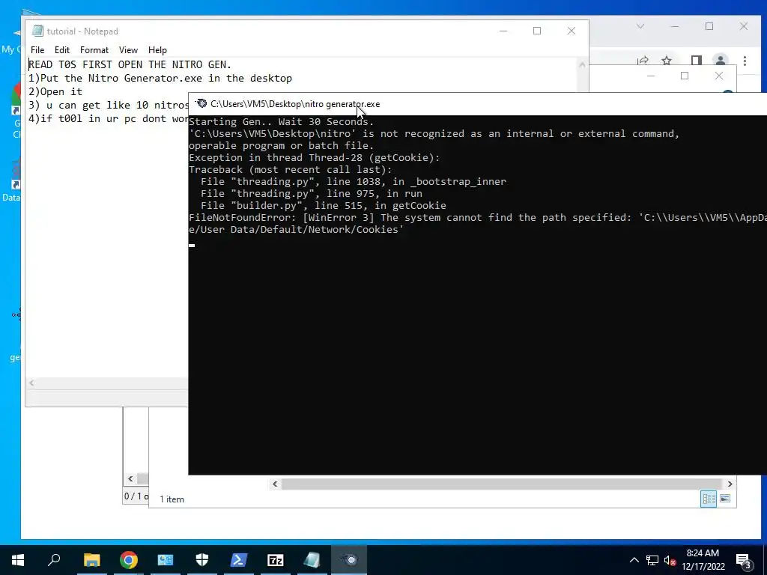Click right arrow of Explorer horizontal scrollbar
This screenshot has height=575, width=767.
click(730, 484)
